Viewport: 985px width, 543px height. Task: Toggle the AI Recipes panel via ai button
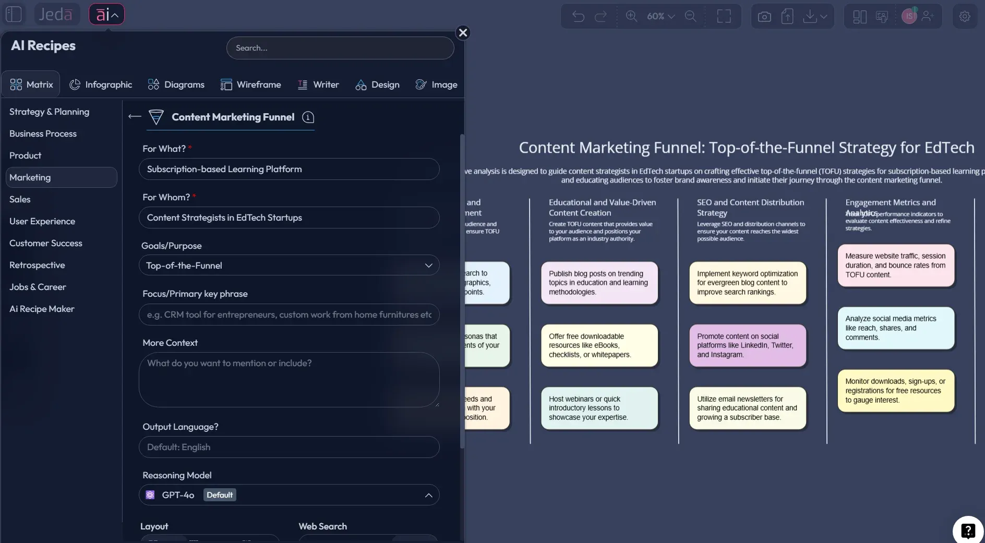pyautogui.click(x=106, y=14)
